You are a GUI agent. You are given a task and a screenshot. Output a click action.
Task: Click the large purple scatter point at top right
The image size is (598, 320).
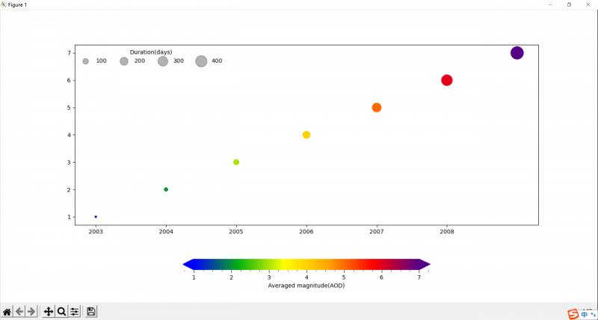(517, 53)
